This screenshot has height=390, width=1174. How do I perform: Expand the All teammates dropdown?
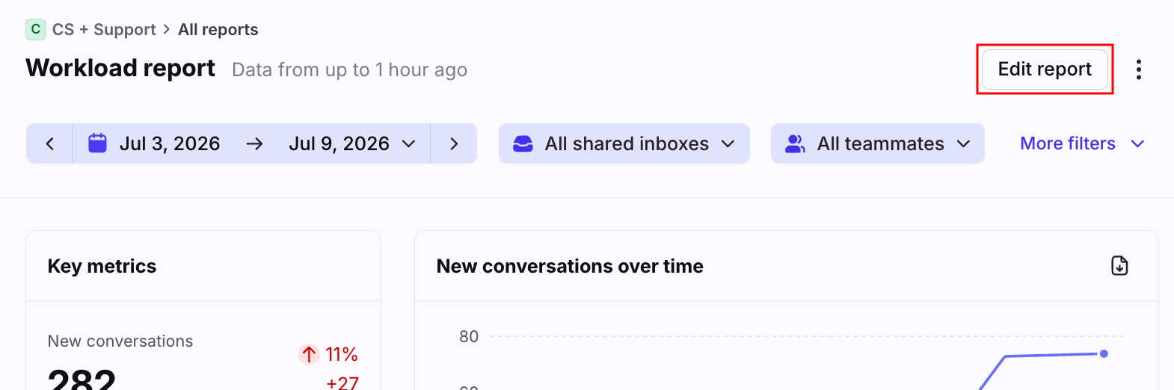click(x=878, y=143)
